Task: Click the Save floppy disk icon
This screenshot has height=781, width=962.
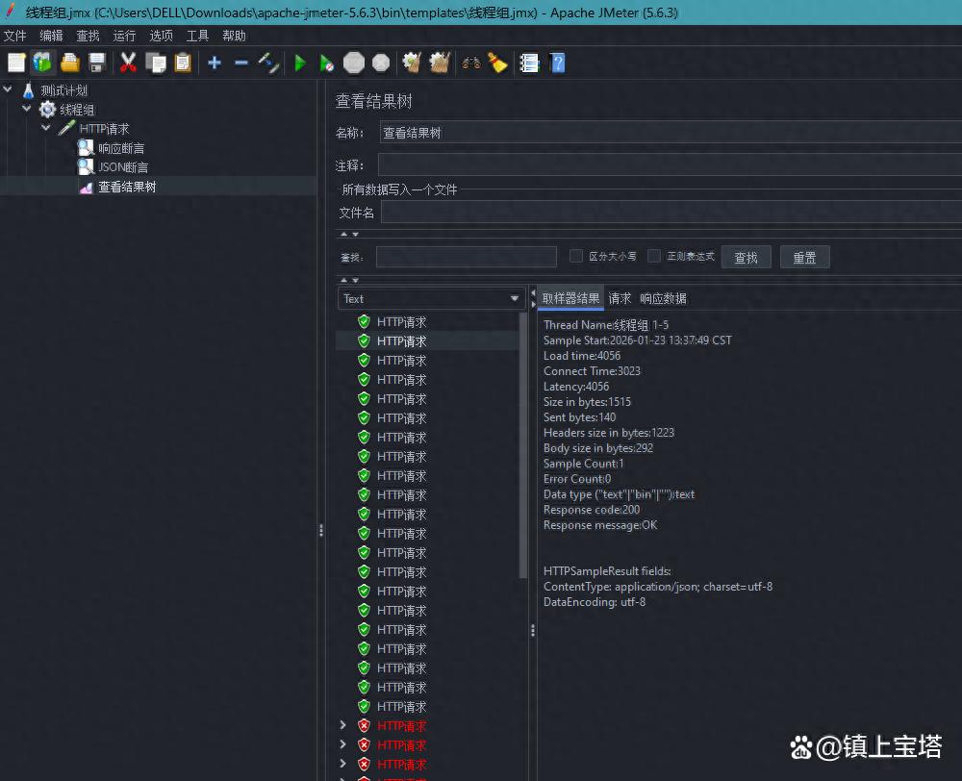Action: (97, 63)
